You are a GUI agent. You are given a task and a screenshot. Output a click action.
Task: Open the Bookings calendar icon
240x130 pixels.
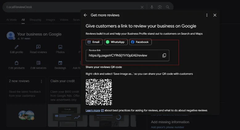point(60,63)
